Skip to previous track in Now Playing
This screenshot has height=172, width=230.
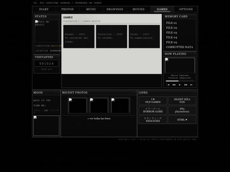tap(168, 85)
